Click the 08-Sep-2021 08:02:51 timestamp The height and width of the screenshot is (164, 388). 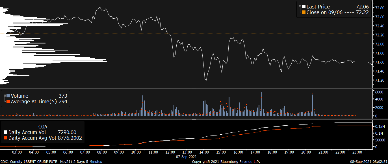coord(369,162)
